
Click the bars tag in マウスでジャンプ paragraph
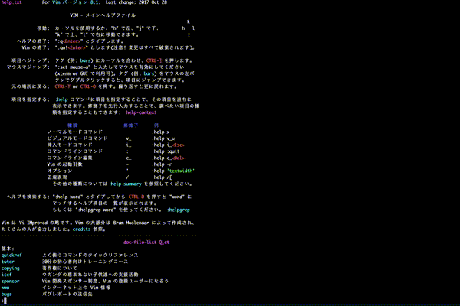click(149, 73)
